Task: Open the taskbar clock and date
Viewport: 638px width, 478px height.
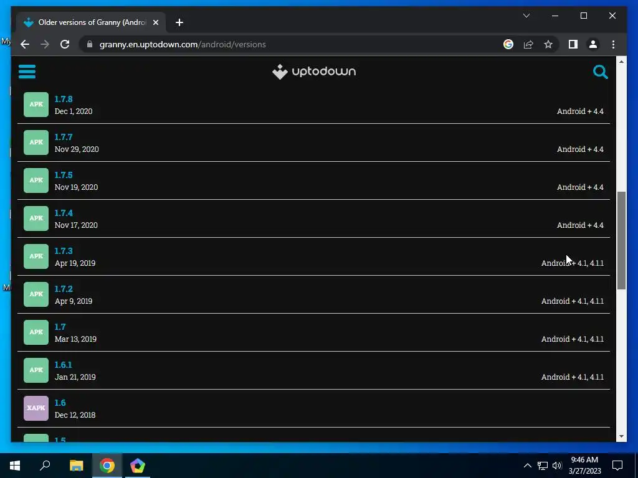Action: (x=584, y=466)
